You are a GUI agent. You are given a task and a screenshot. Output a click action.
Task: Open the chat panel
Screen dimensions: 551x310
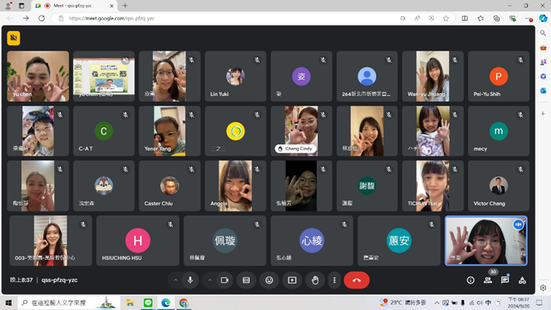(505, 280)
